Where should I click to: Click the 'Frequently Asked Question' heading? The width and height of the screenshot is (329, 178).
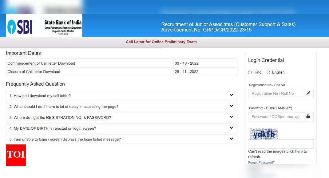35,84
